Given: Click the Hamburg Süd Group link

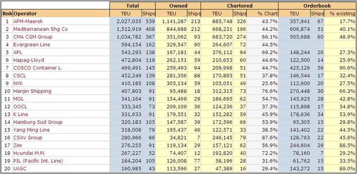Looking at the screenshot, I should 38,122.
